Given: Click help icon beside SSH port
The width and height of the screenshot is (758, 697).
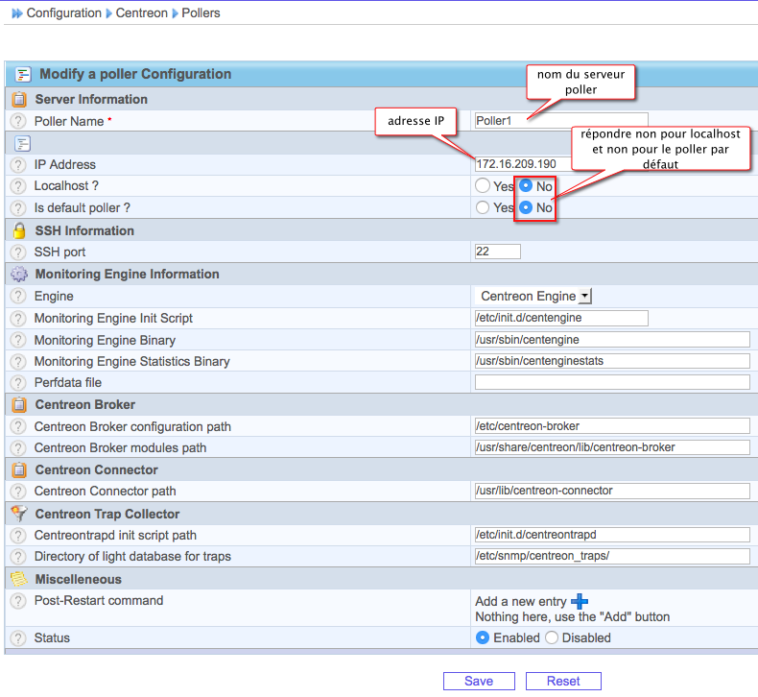Looking at the screenshot, I should (18, 252).
